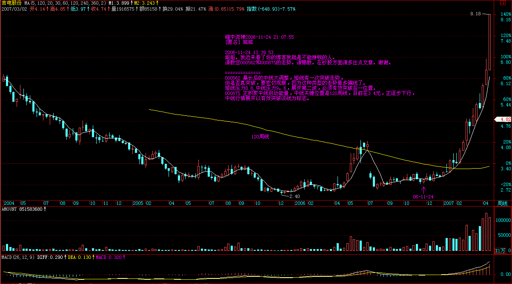Open the AMOUNT indicator label
The height and width of the screenshot is (284, 512).
click(x=9, y=209)
